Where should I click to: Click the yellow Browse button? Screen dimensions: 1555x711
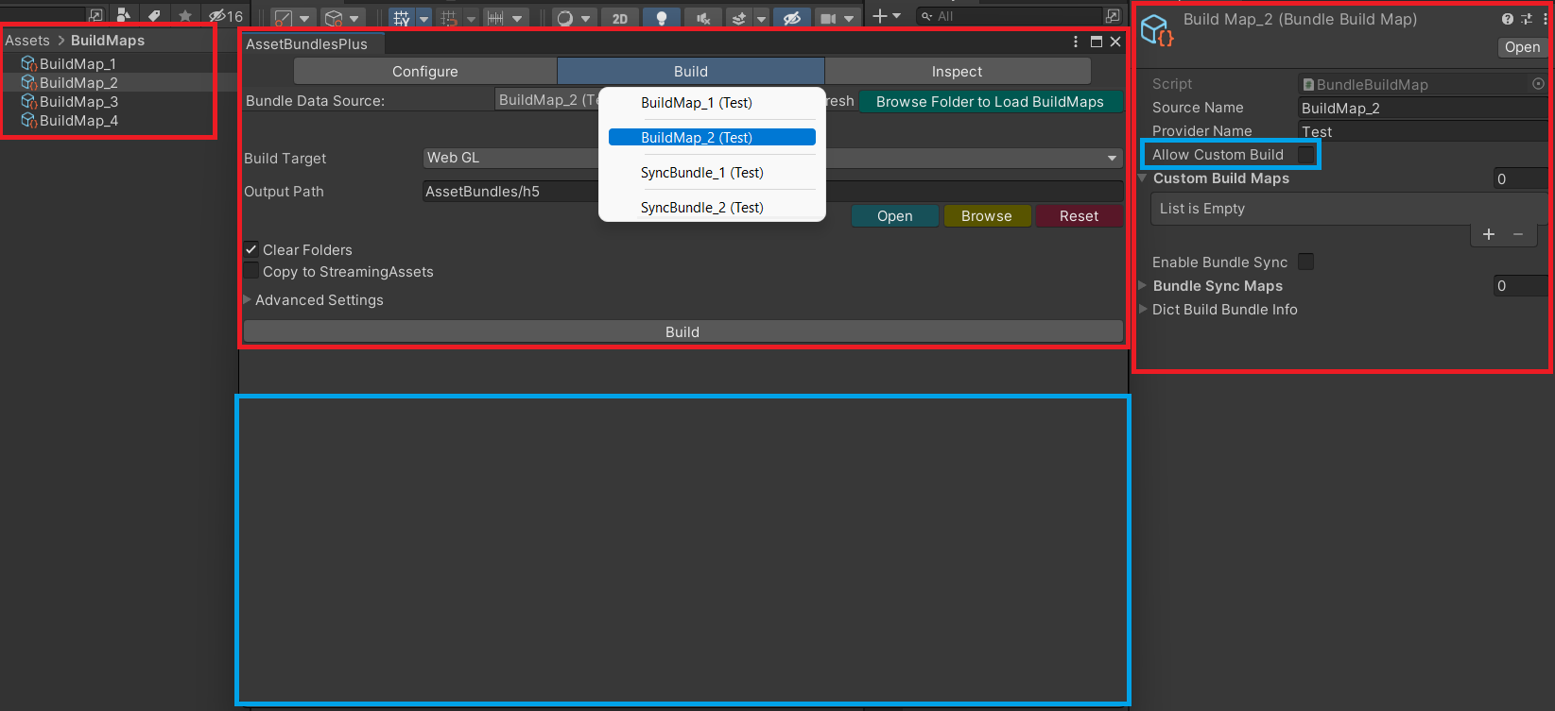pyautogui.click(x=987, y=216)
